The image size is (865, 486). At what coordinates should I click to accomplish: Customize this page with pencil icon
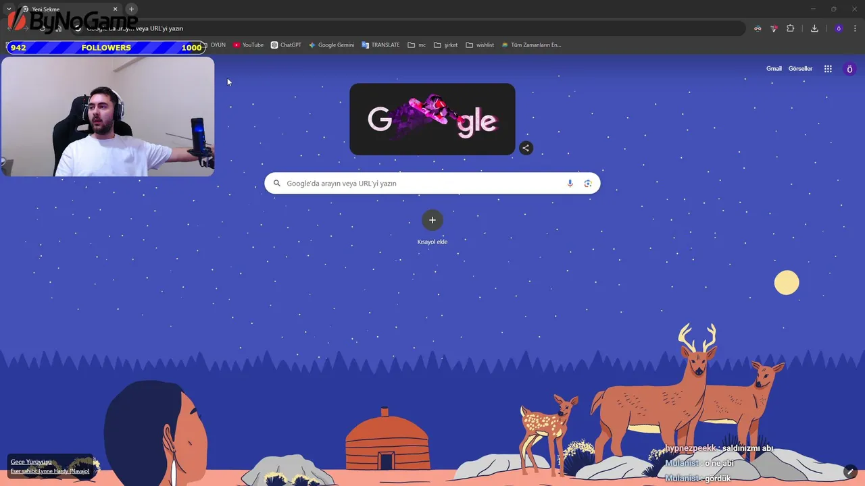click(x=850, y=472)
